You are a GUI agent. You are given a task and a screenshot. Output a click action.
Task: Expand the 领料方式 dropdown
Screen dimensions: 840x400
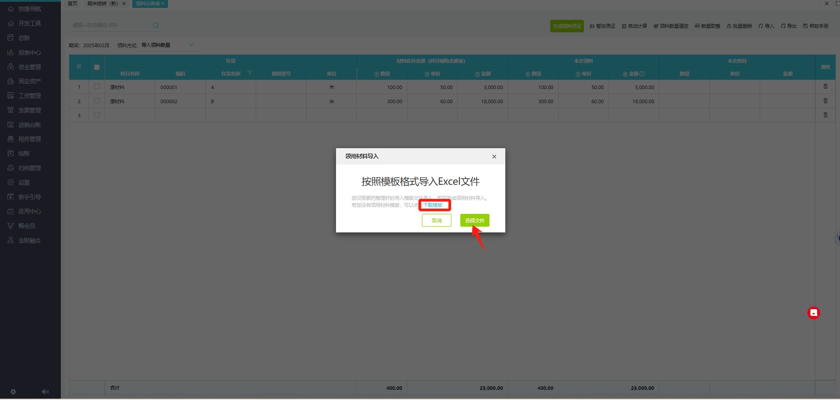191,45
